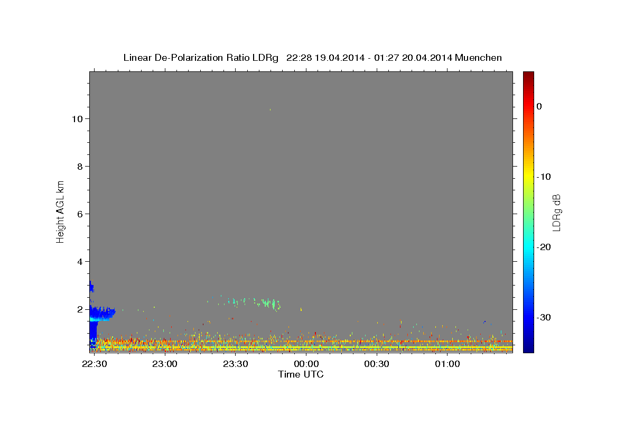Click the plot title 'Linear De-Polarization Ratio LDRg'
The width and height of the screenshot is (634, 423).
(200, 58)
